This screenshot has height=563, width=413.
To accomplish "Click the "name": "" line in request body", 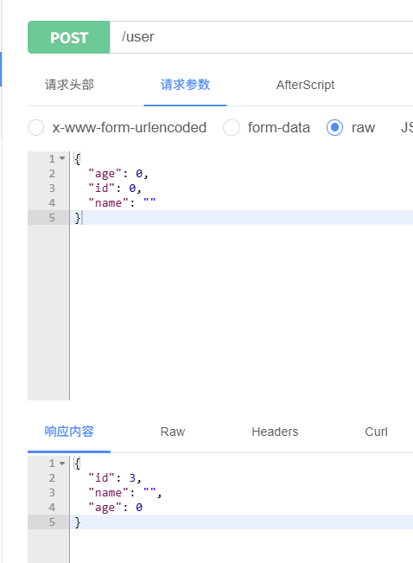I will pos(122,203).
